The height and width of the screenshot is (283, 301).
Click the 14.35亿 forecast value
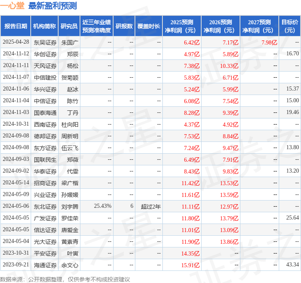tap(190, 253)
